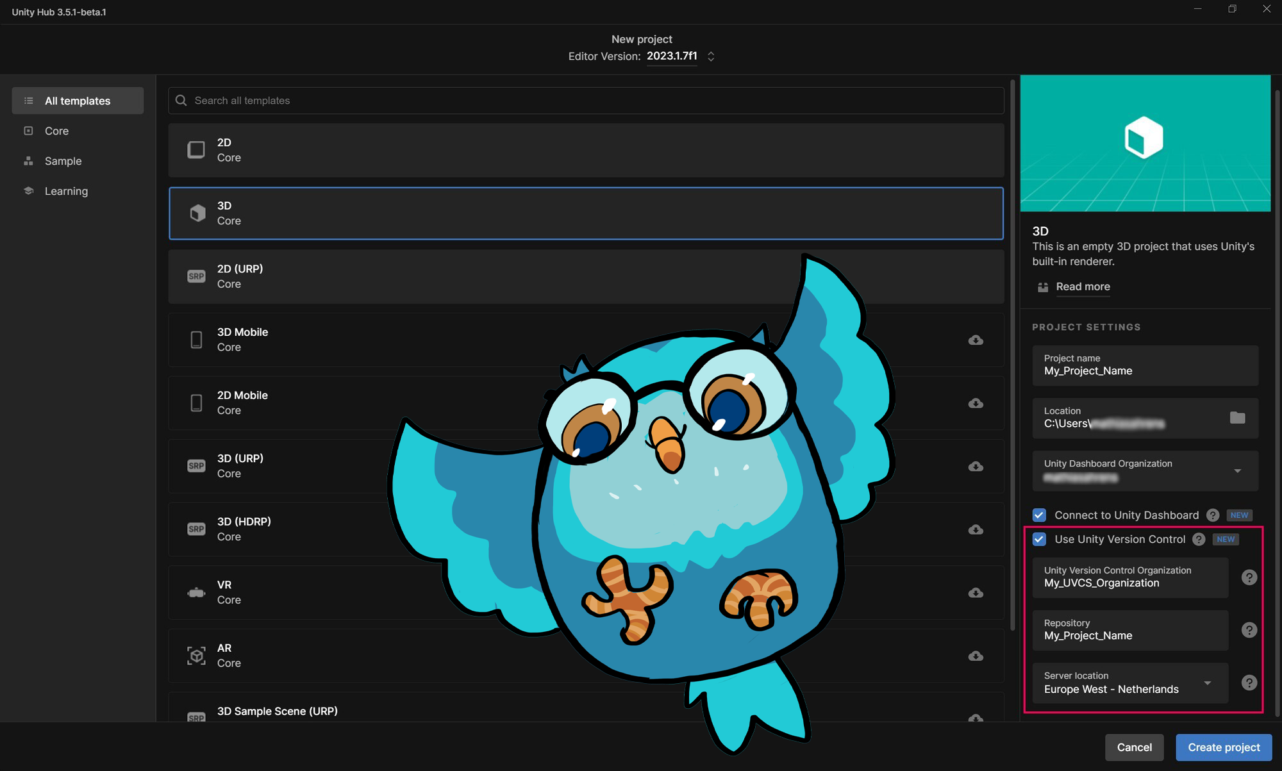Open the Server location dropdown
The width and height of the screenshot is (1282, 771).
tap(1208, 683)
